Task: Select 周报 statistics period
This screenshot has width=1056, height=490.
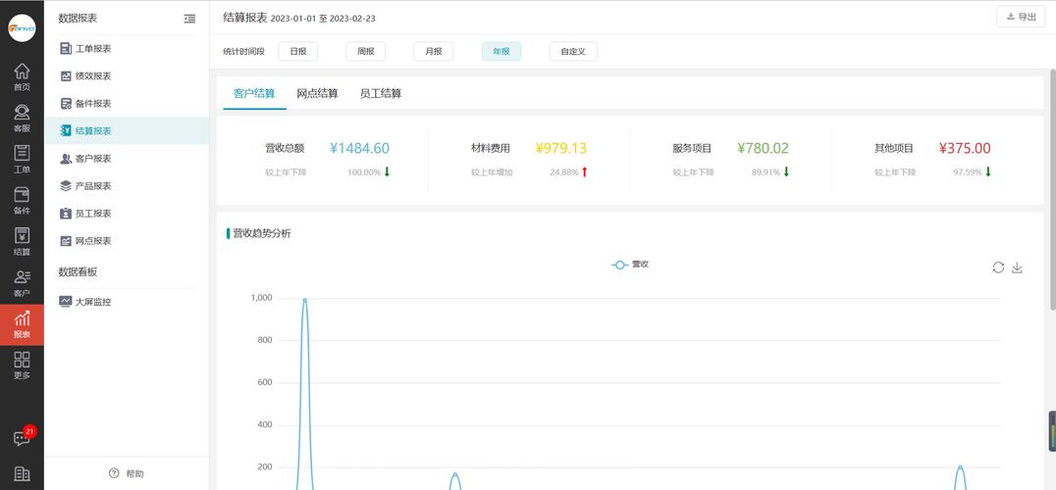Action: click(x=366, y=52)
